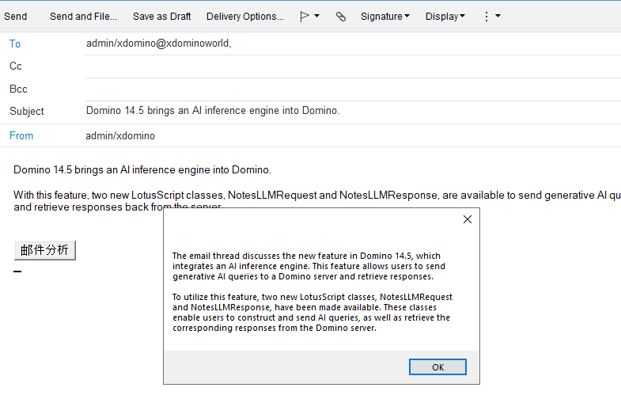Screen dimensions: 621x414
Task: Click into the Cc field
Action: 353,66
